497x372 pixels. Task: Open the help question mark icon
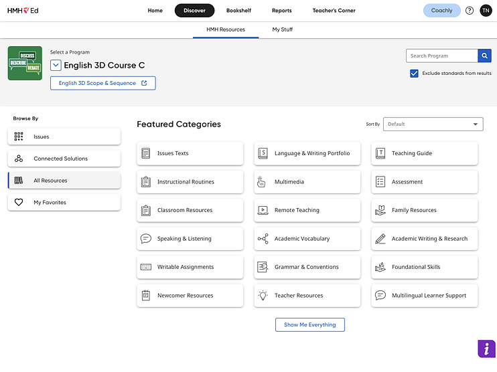coord(470,11)
